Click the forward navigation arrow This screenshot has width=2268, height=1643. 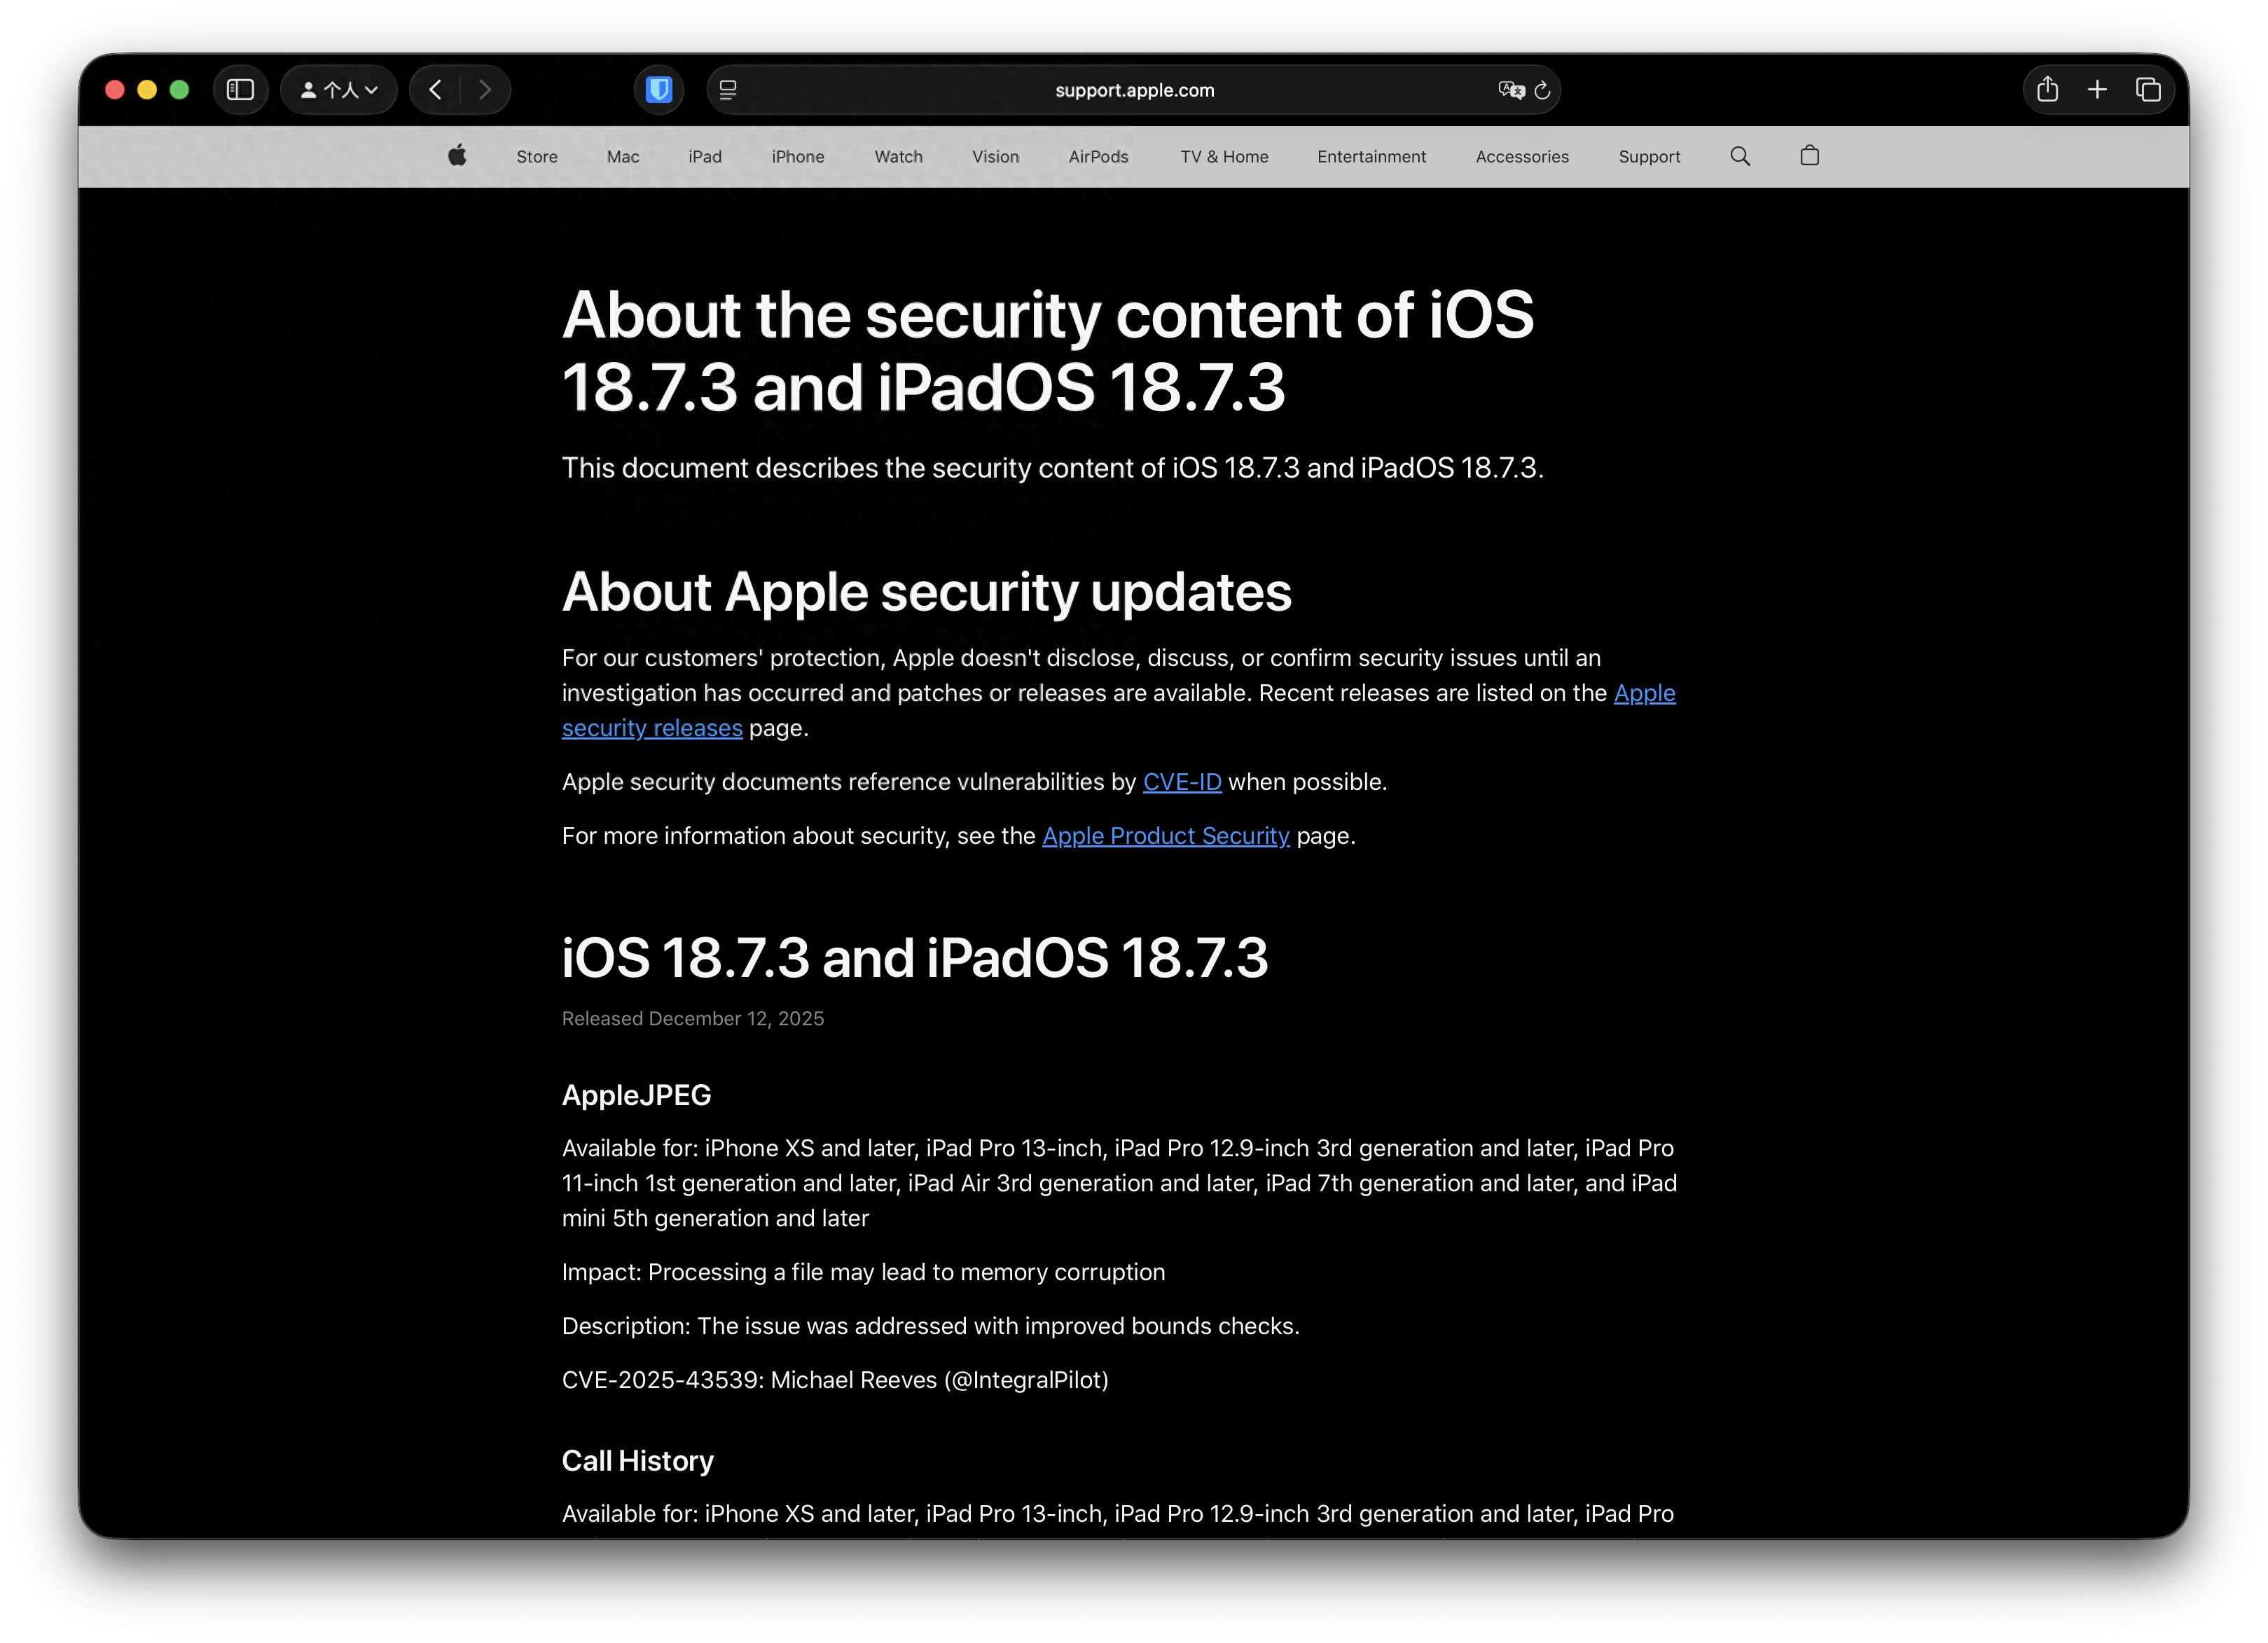485,90
